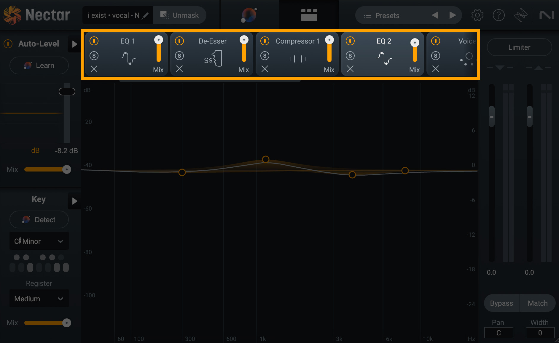Image resolution: width=559 pixels, height=343 pixels.
Task: Adjust the EQ 1 Mix slider
Action: (x=159, y=49)
